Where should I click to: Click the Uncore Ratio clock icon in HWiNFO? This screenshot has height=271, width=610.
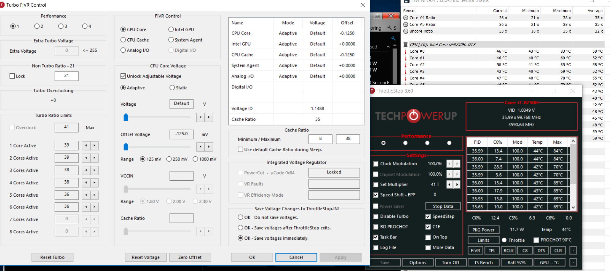pyautogui.click(x=406, y=31)
